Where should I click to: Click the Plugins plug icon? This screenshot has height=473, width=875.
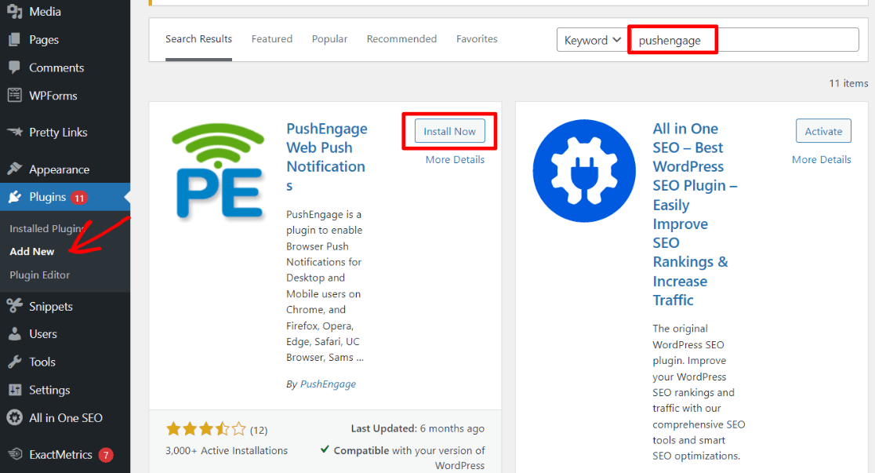coord(15,197)
